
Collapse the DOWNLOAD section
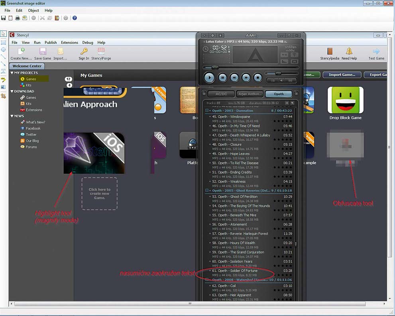point(12,91)
